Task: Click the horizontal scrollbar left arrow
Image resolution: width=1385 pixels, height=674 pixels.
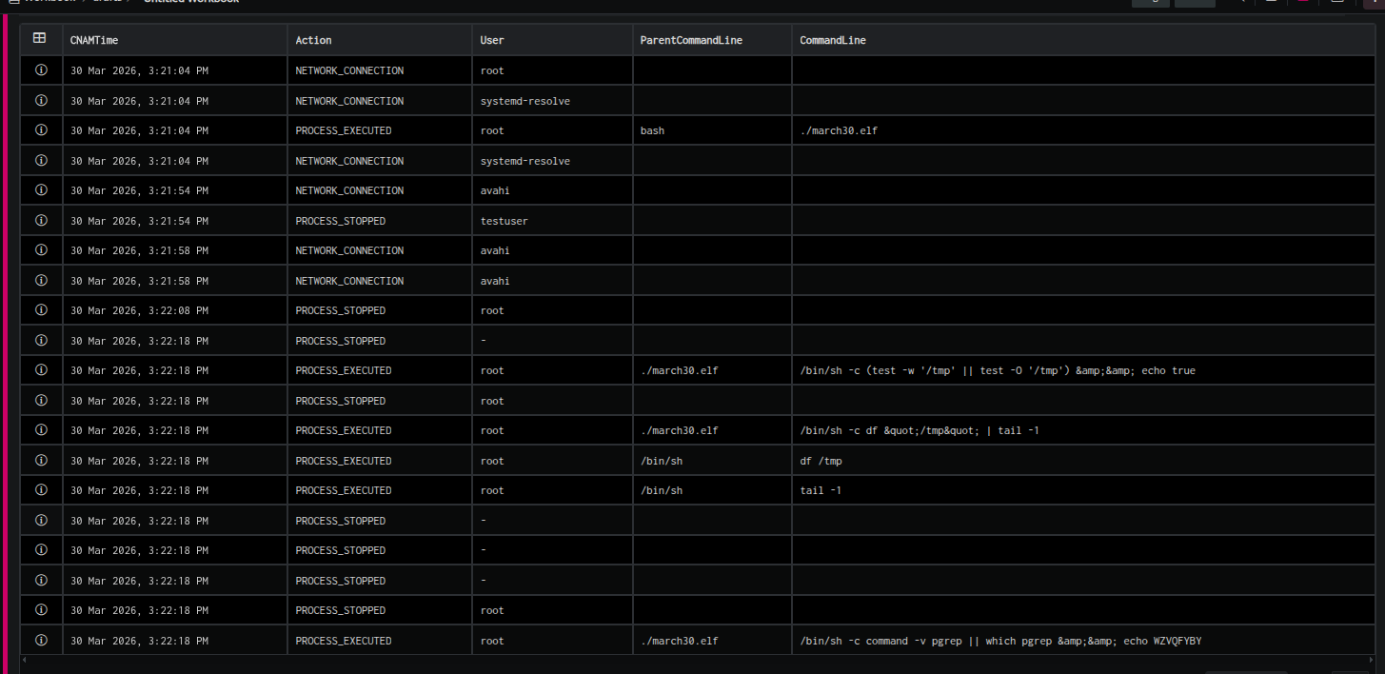Action: (25, 659)
